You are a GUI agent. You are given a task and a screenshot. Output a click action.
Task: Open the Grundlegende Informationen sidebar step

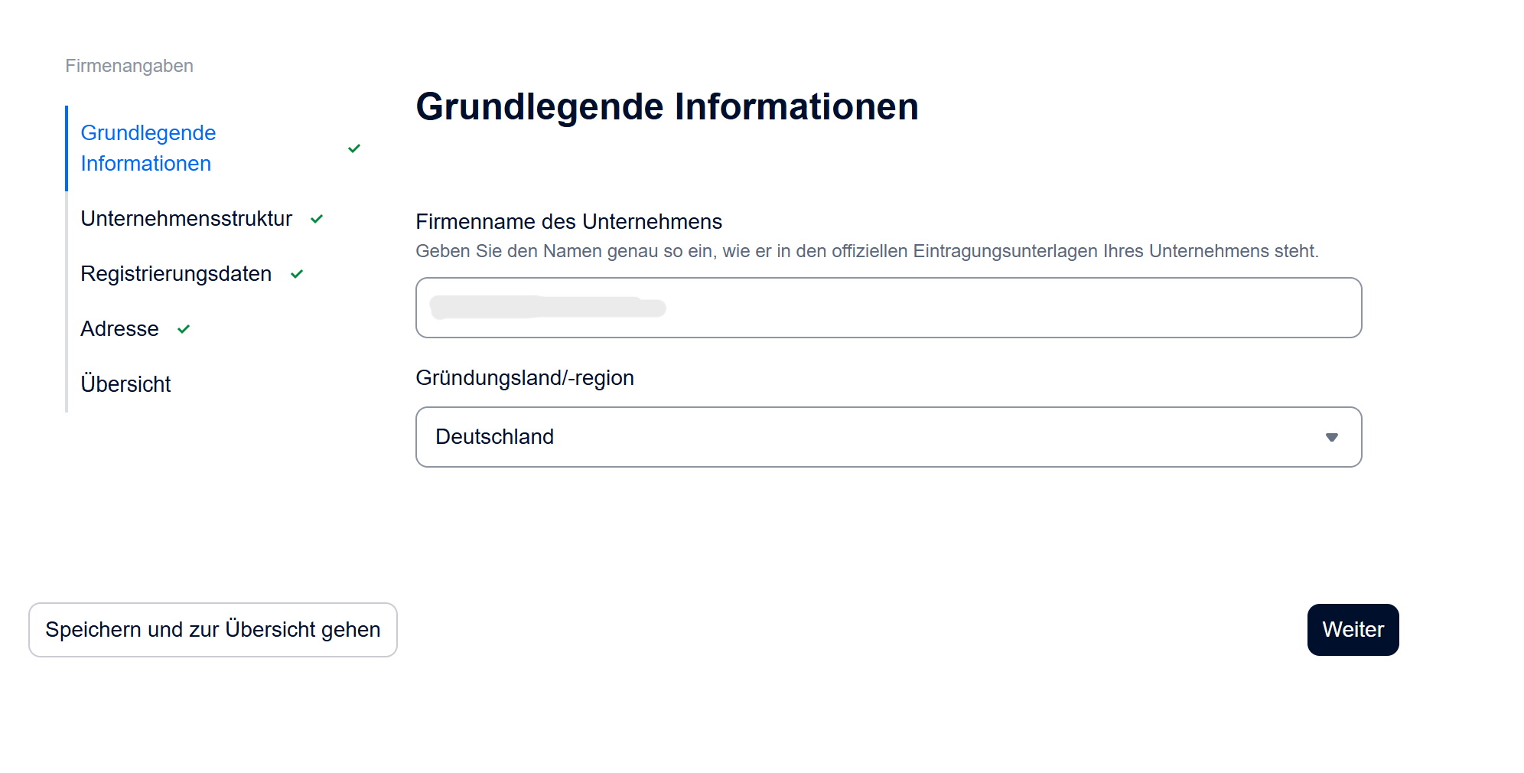tap(148, 148)
